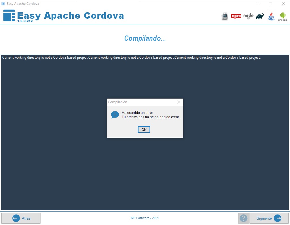Click the version number 1.6.0.212
This screenshot has width=290, height=225.
[x=25, y=21]
